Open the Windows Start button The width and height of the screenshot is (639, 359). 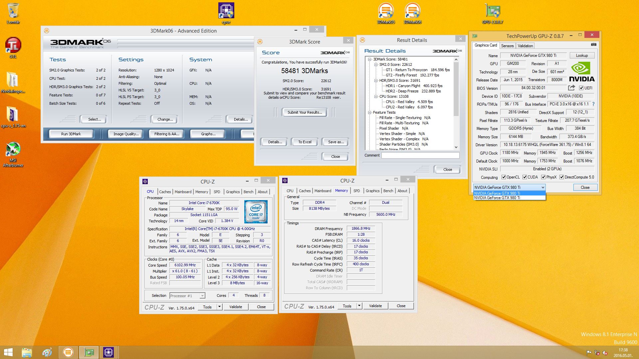[8, 352]
